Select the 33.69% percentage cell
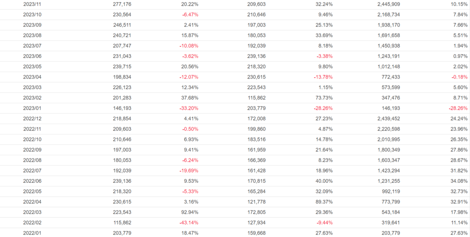This screenshot has height=237, width=470. pos(324,35)
